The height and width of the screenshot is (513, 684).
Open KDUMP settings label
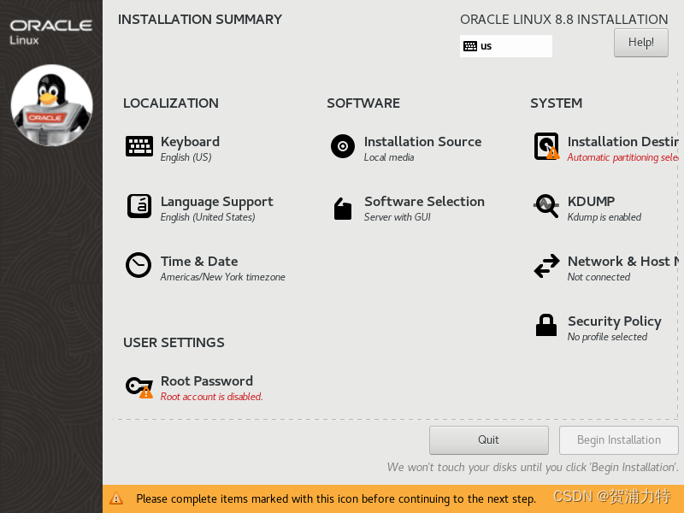pyautogui.click(x=591, y=202)
